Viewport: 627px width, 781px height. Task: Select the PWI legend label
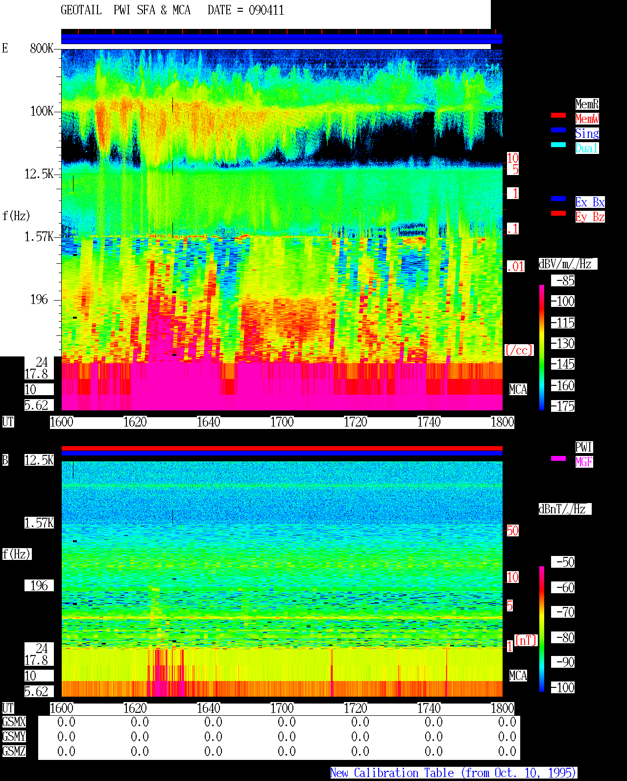point(584,447)
